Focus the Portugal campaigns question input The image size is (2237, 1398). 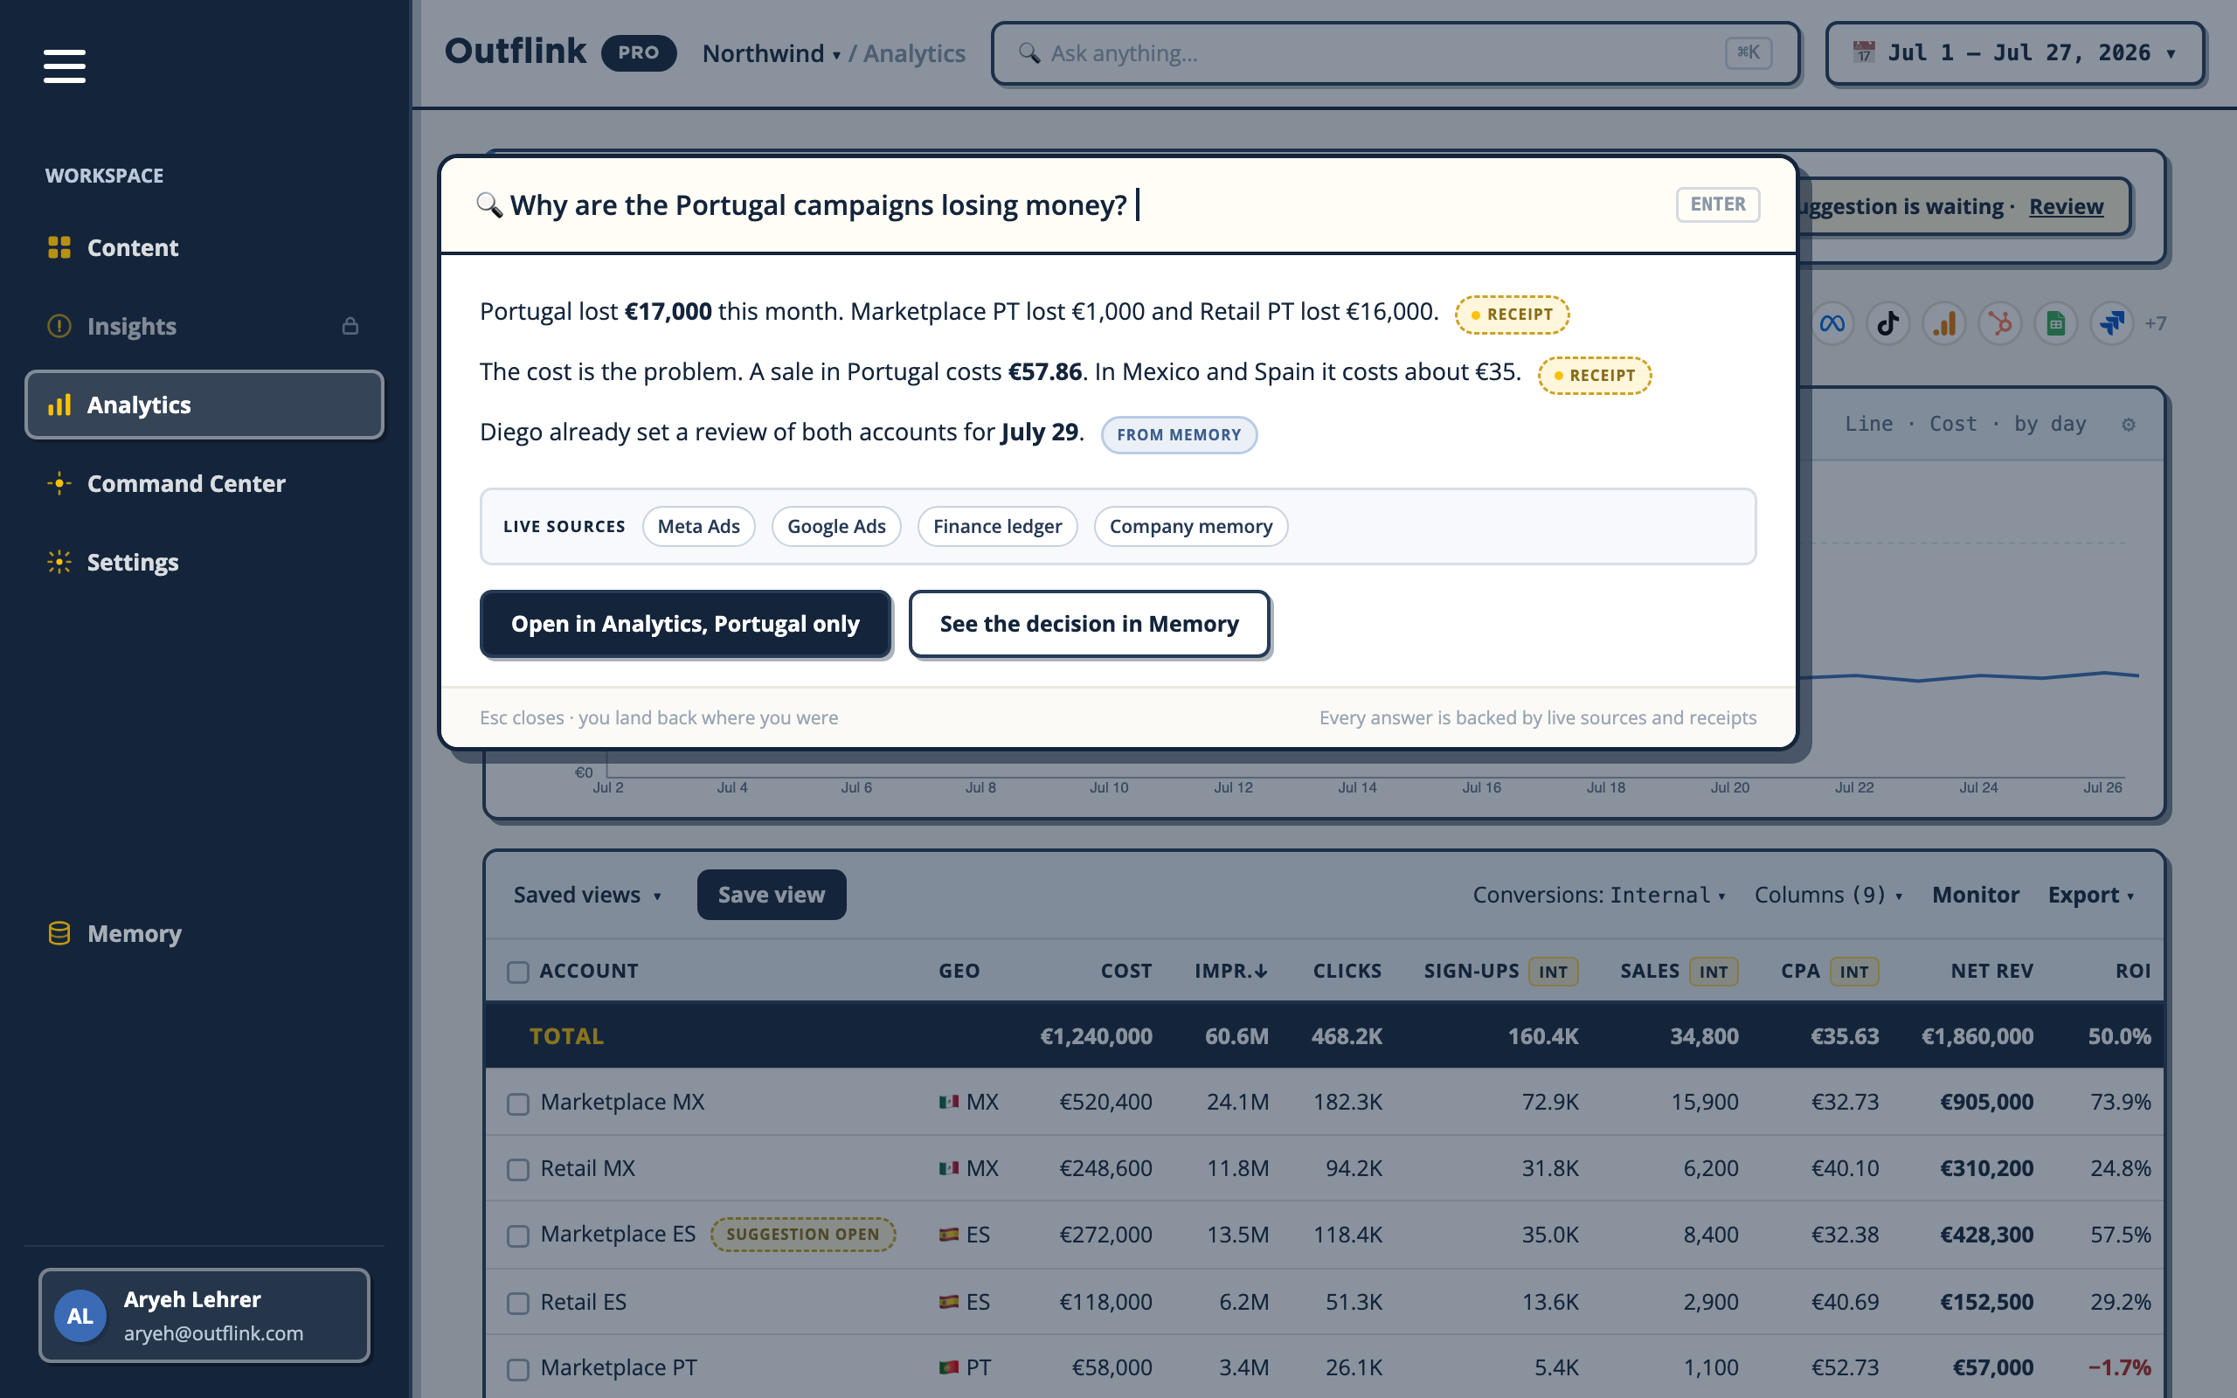coord(1118,204)
